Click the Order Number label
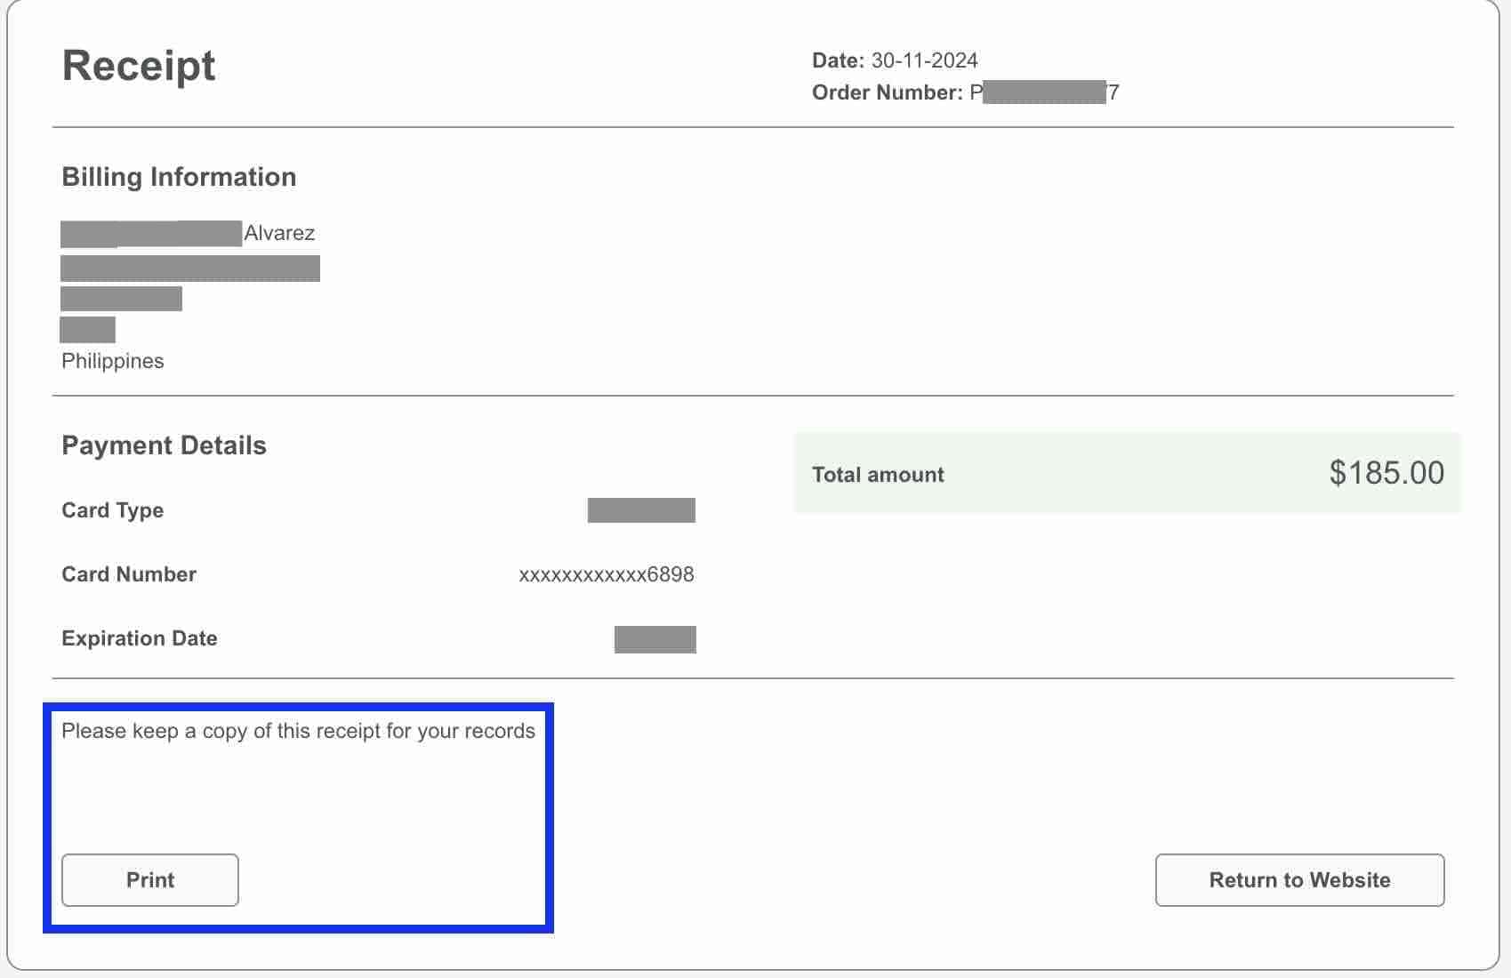Image resolution: width=1511 pixels, height=978 pixels. click(x=887, y=92)
